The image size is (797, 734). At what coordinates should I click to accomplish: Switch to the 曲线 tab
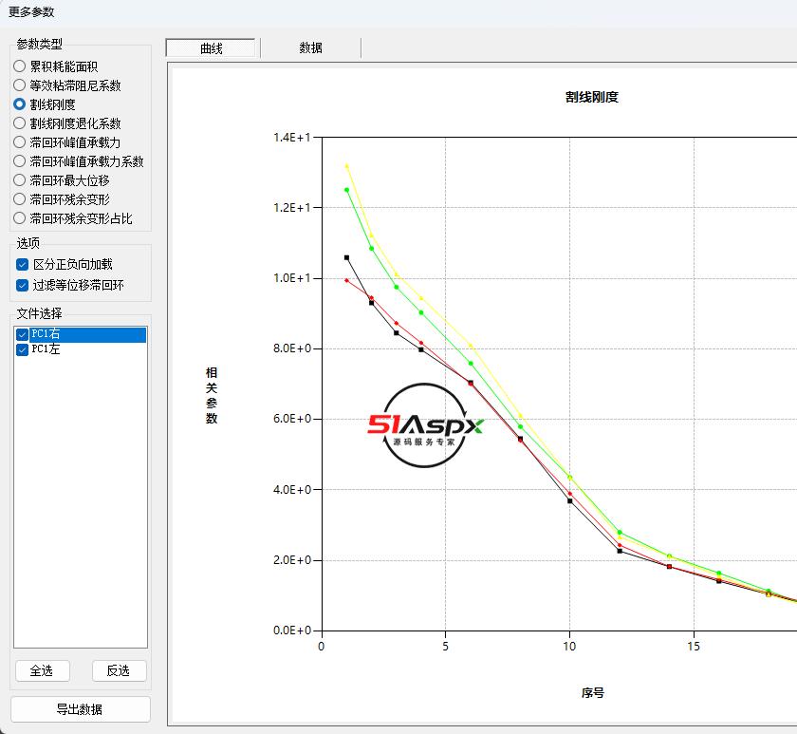tap(211, 48)
